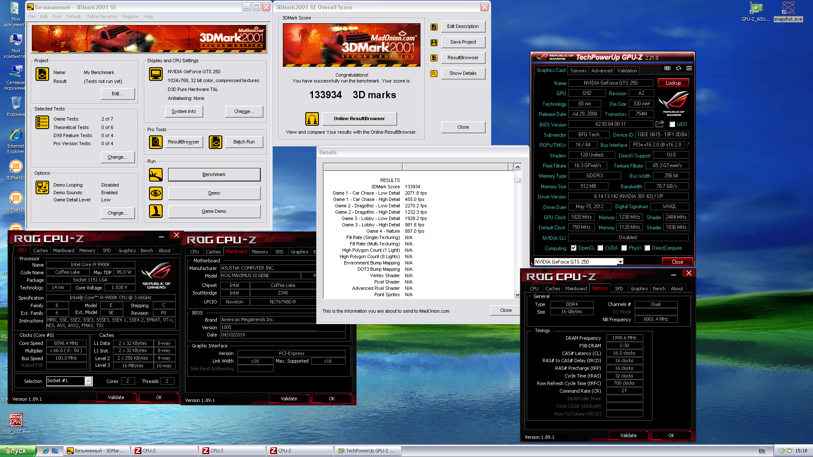The width and height of the screenshot is (813, 457).
Task: Click the Details scrollbar up arrow
Action: (517, 167)
